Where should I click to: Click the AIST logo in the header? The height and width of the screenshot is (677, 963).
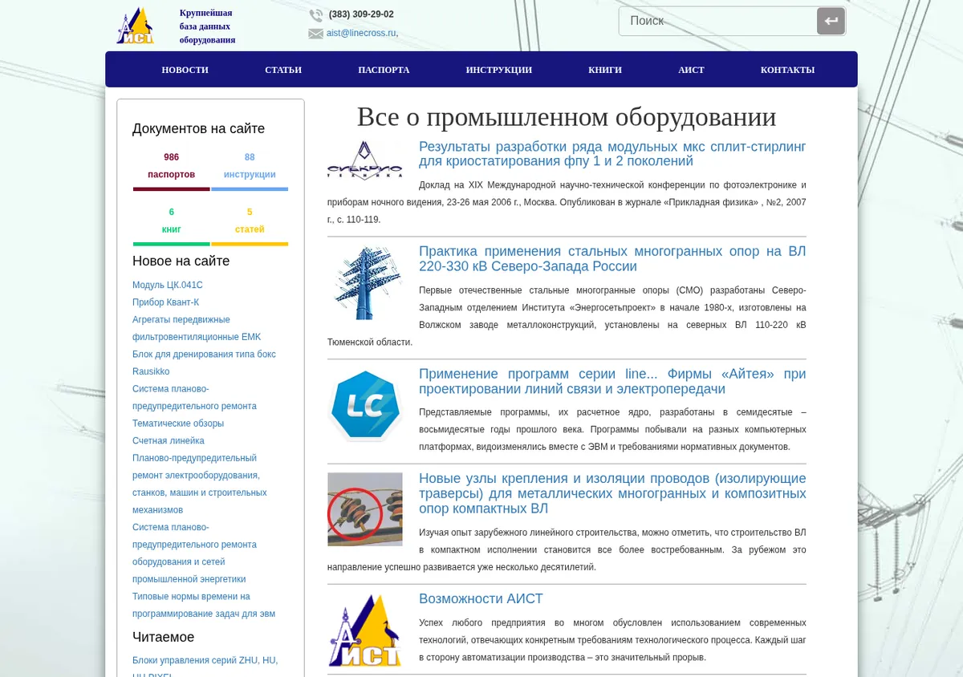135,26
